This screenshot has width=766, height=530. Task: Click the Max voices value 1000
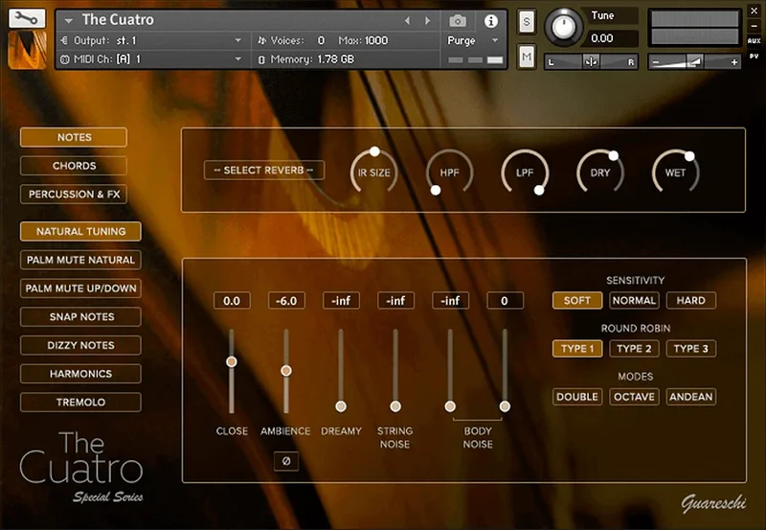tap(376, 40)
